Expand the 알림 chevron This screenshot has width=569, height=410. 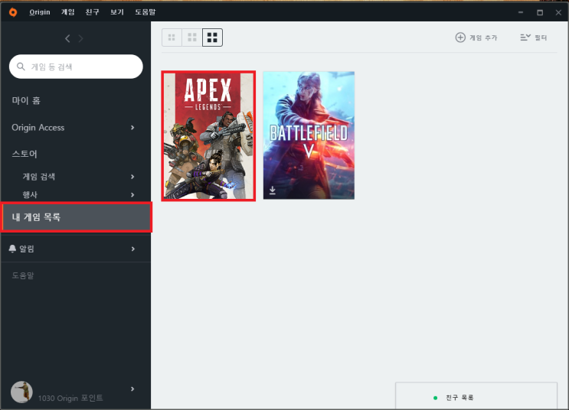(x=132, y=249)
